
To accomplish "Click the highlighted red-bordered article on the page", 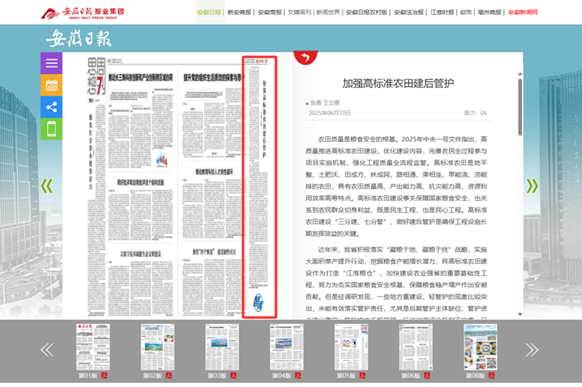I will pyautogui.click(x=259, y=186).
